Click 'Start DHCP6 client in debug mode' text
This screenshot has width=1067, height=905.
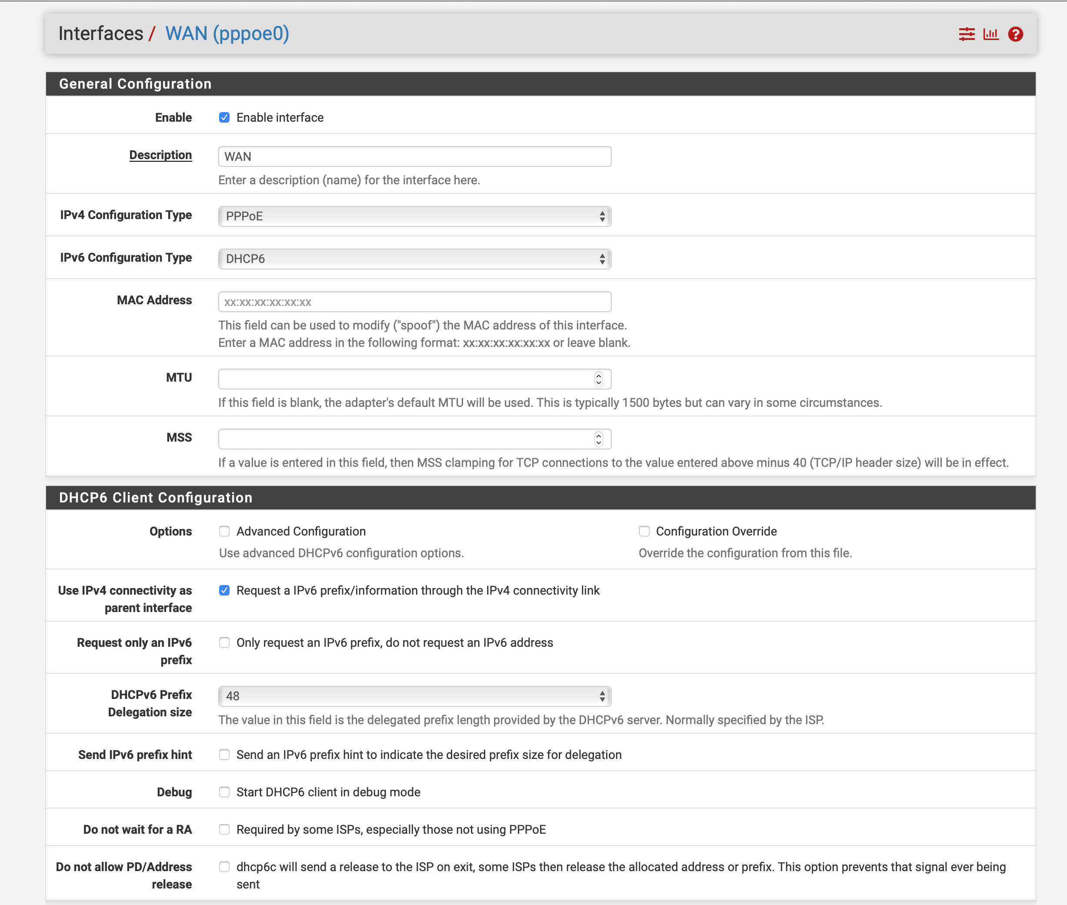(x=328, y=792)
